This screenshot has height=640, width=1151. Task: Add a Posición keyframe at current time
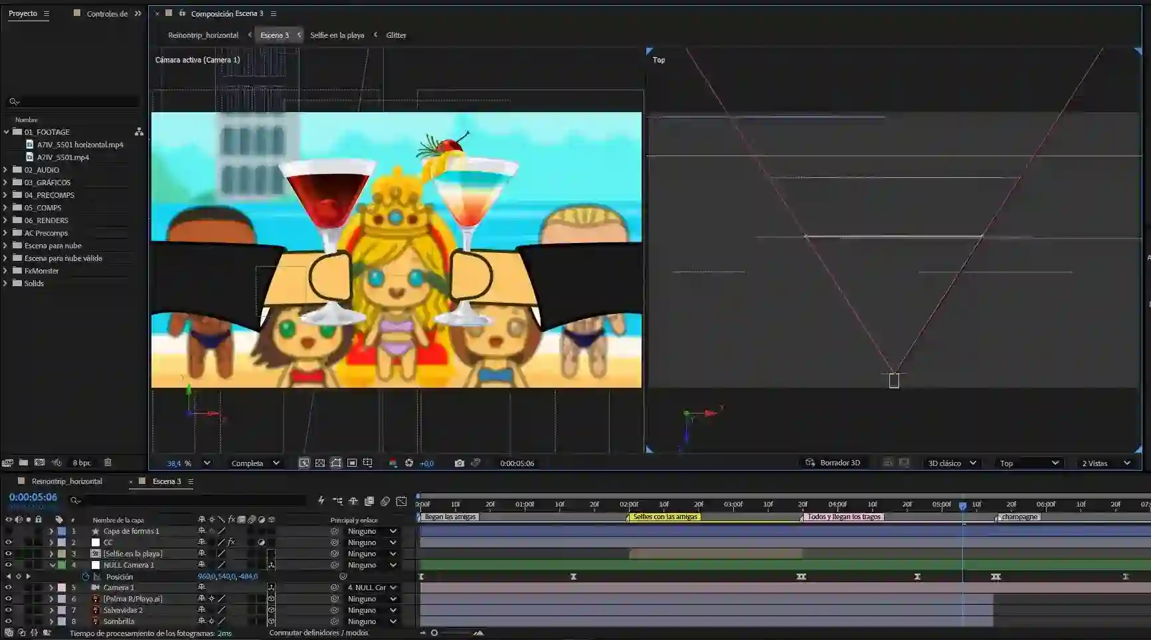coord(18,577)
